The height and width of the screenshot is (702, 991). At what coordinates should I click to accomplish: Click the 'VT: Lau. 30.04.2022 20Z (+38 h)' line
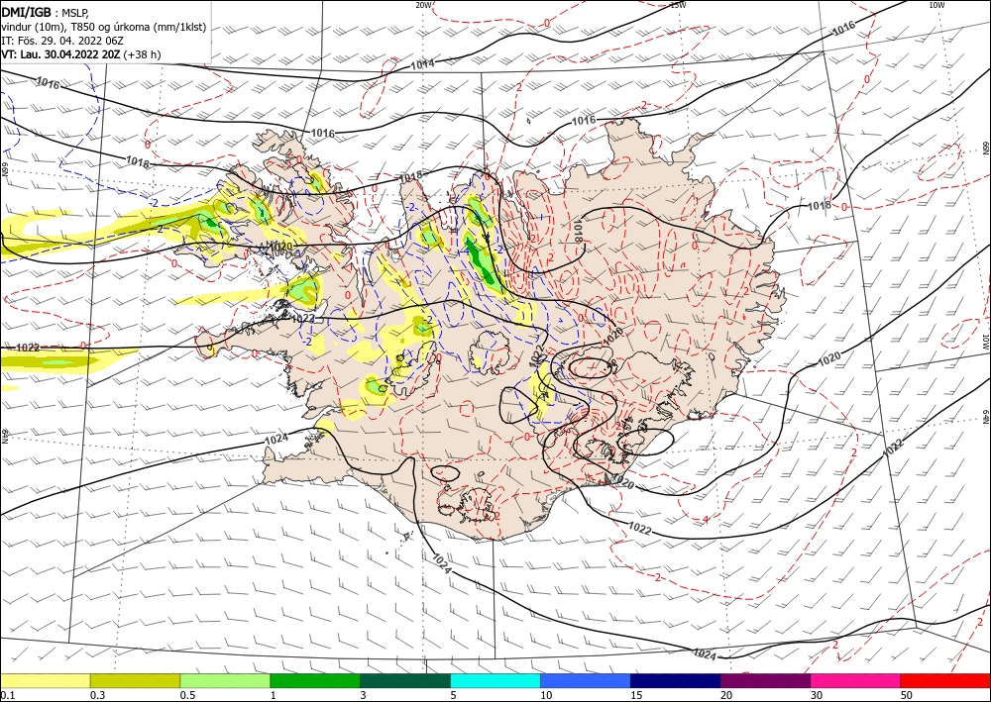click(81, 54)
